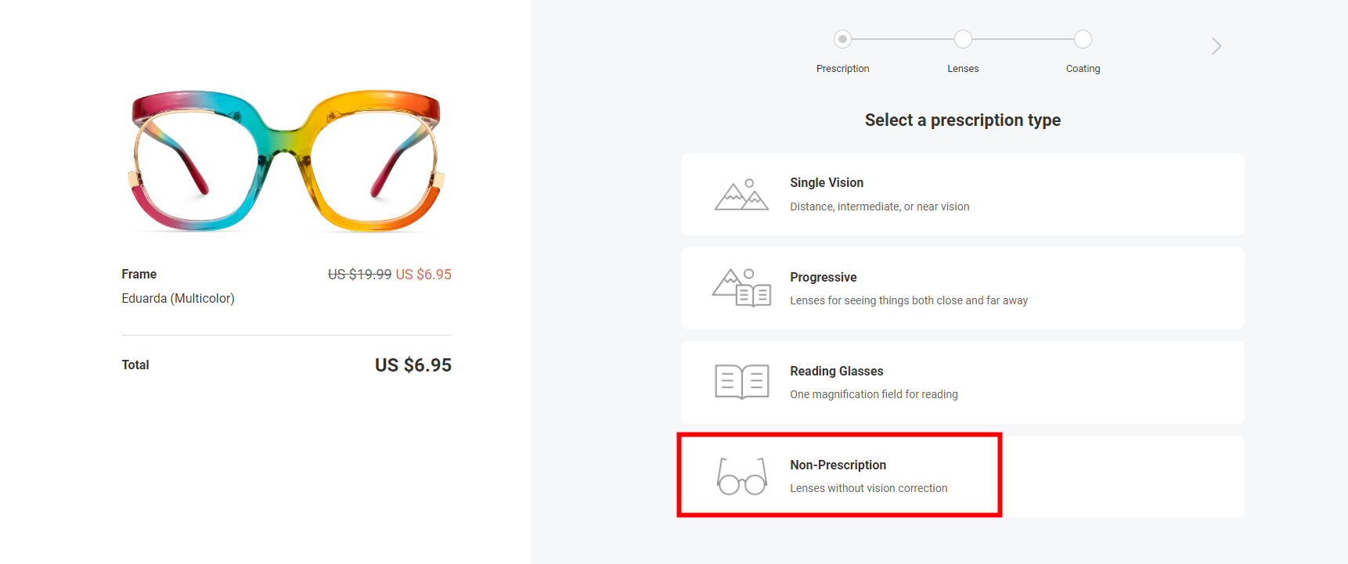
Task: Open the Prescription step label
Action: coord(842,69)
